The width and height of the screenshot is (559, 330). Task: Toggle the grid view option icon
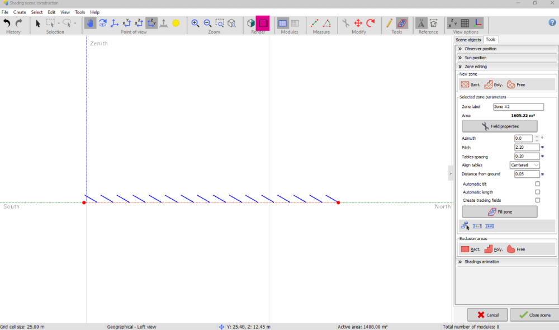pyautogui.click(x=465, y=23)
